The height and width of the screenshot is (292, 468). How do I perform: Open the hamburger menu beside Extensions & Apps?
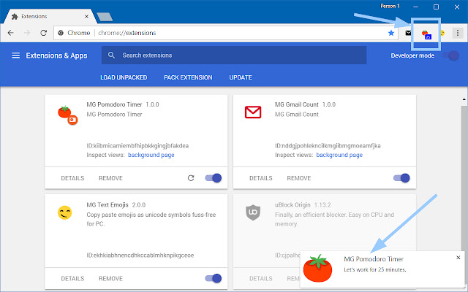(16, 55)
